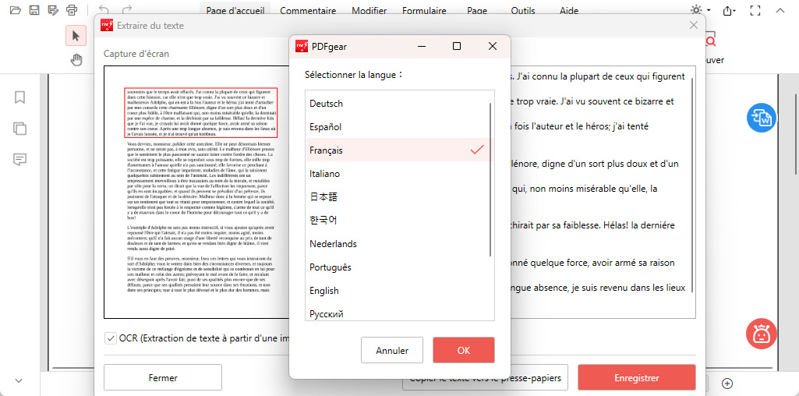Click the Save As icon with pencil
The width and height of the screenshot is (799, 396).
coord(53,9)
